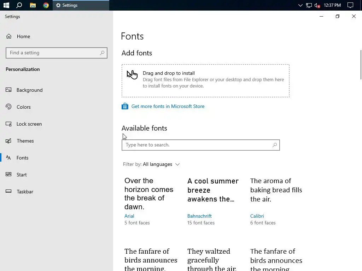Select the Fonts sidebar menu item
The image size is (362, 271).
[x=22, y=158]
